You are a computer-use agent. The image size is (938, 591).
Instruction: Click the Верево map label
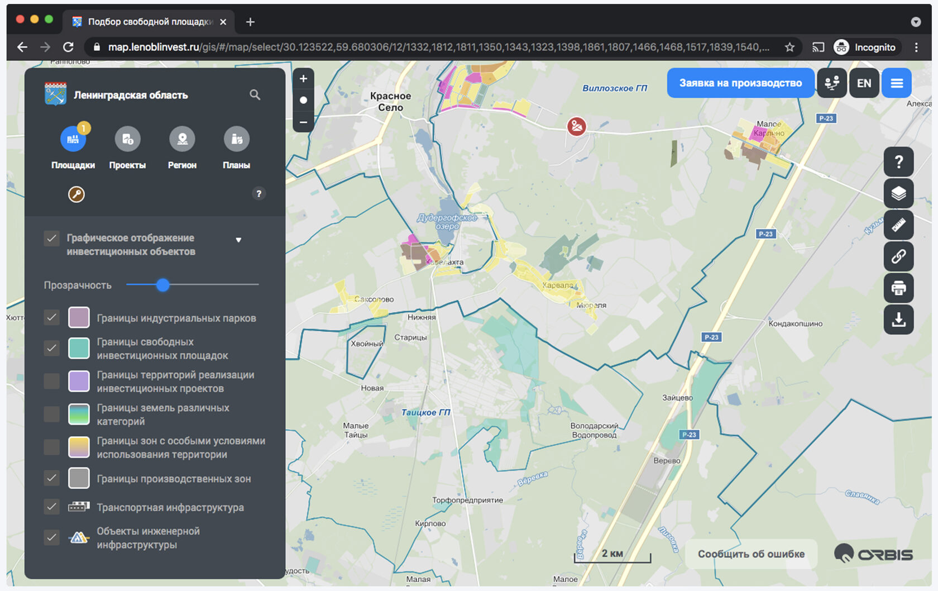point(667,461)
